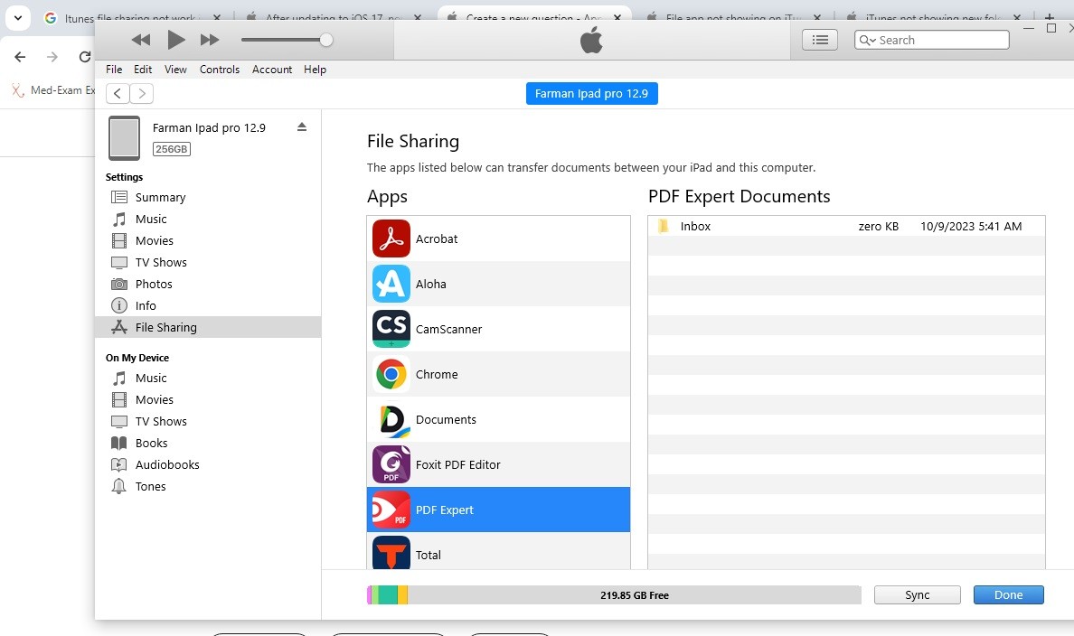Open the Controls menu

(220, 69)
